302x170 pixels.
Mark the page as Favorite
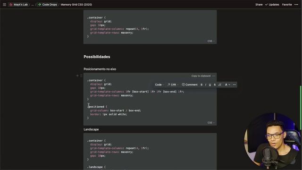[x=287, y=4]
